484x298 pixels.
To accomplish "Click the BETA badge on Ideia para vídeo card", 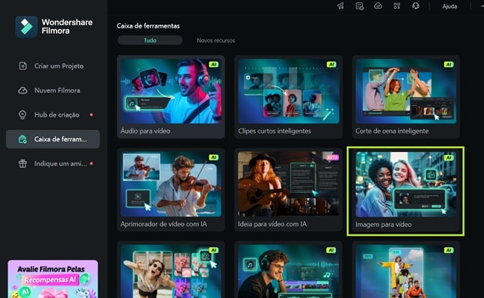I will pyautogui.click(x=333, y=157).
